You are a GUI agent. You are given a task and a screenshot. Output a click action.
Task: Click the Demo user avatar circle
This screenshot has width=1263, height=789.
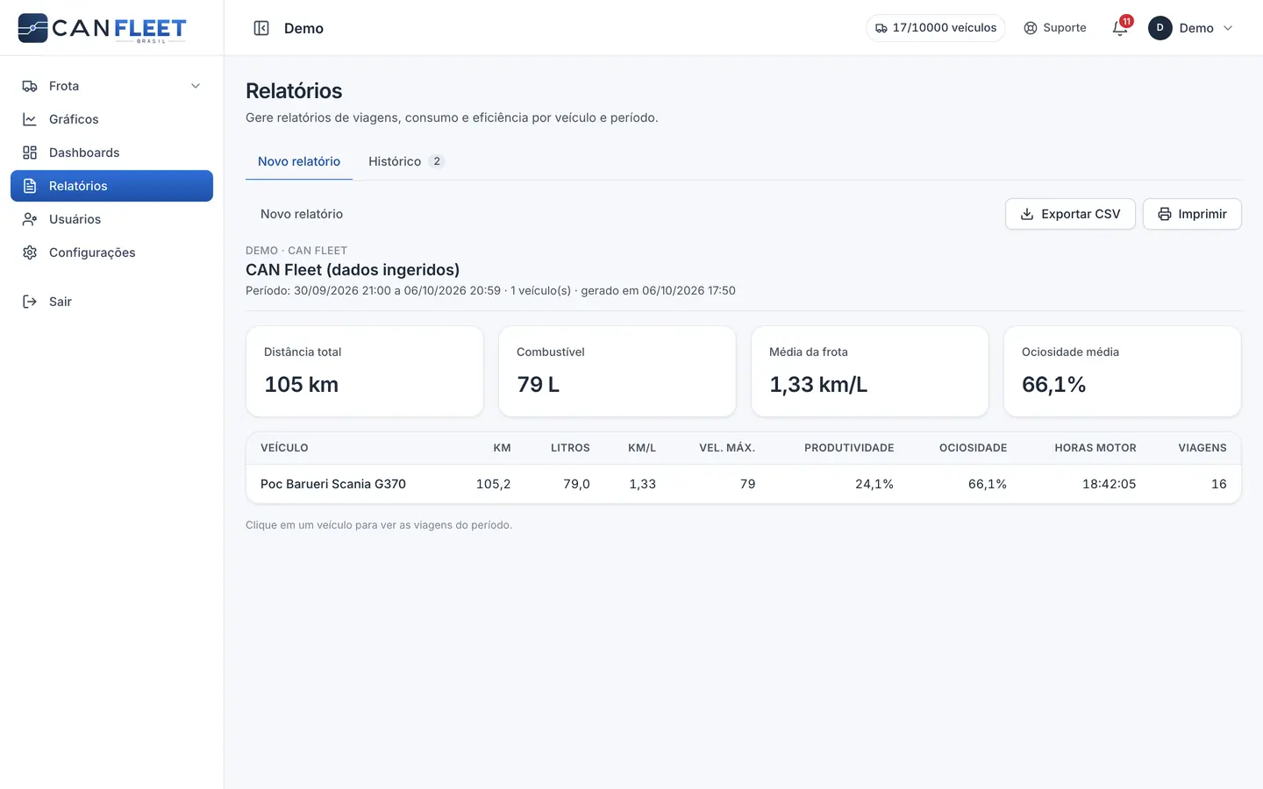(x=1160, y=28)
